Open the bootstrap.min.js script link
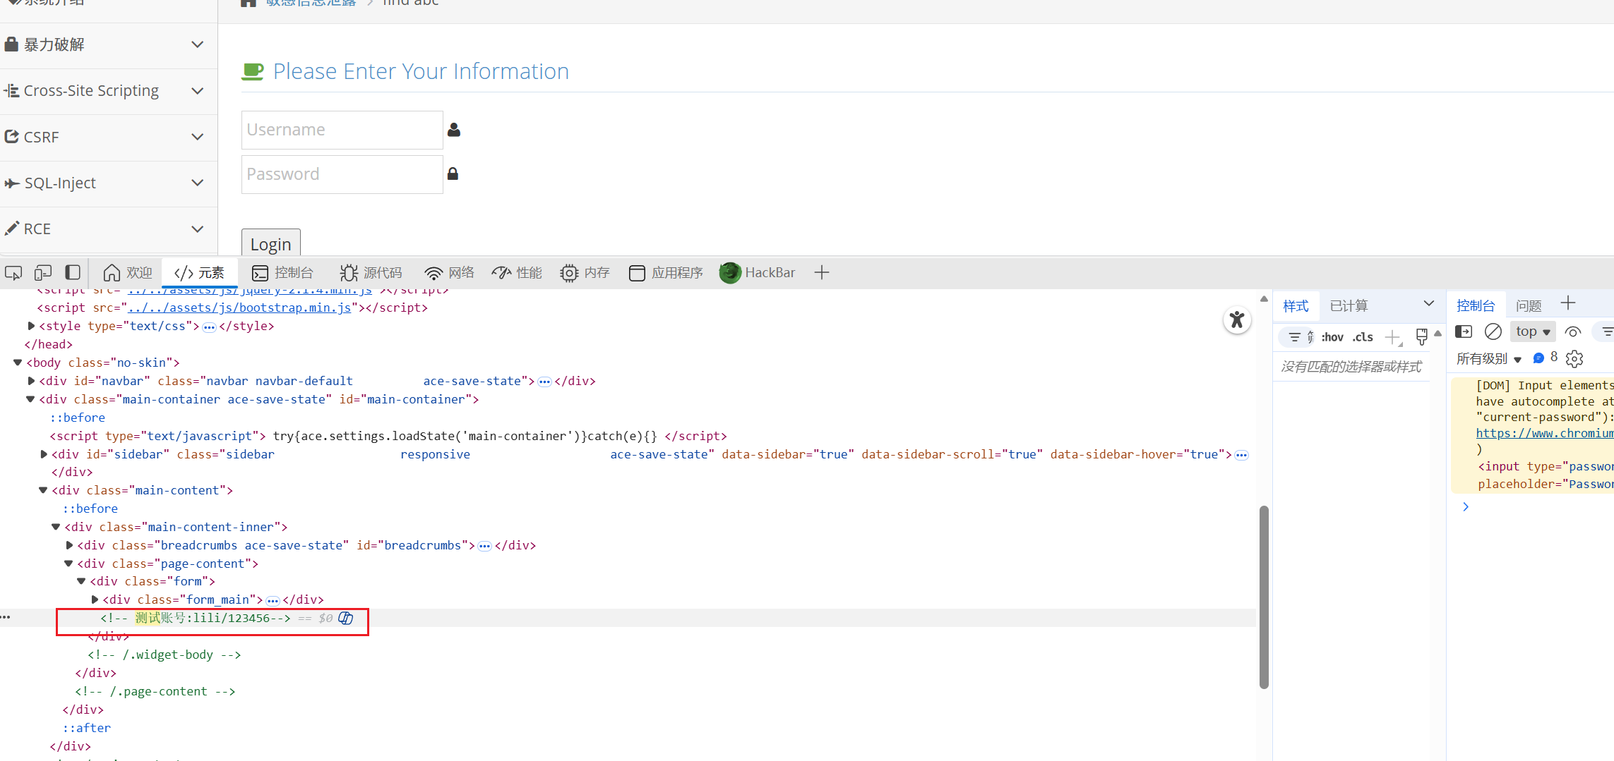The width and height of the screenshot is (1614, 761). (x=239, y=308)
